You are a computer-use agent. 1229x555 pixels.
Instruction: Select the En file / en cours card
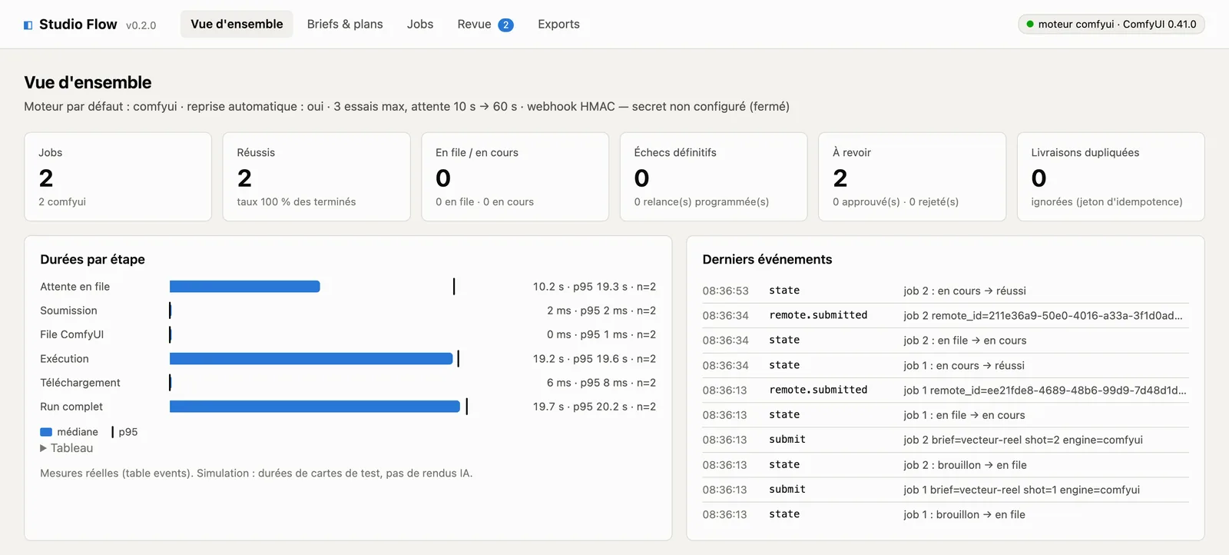515,177
